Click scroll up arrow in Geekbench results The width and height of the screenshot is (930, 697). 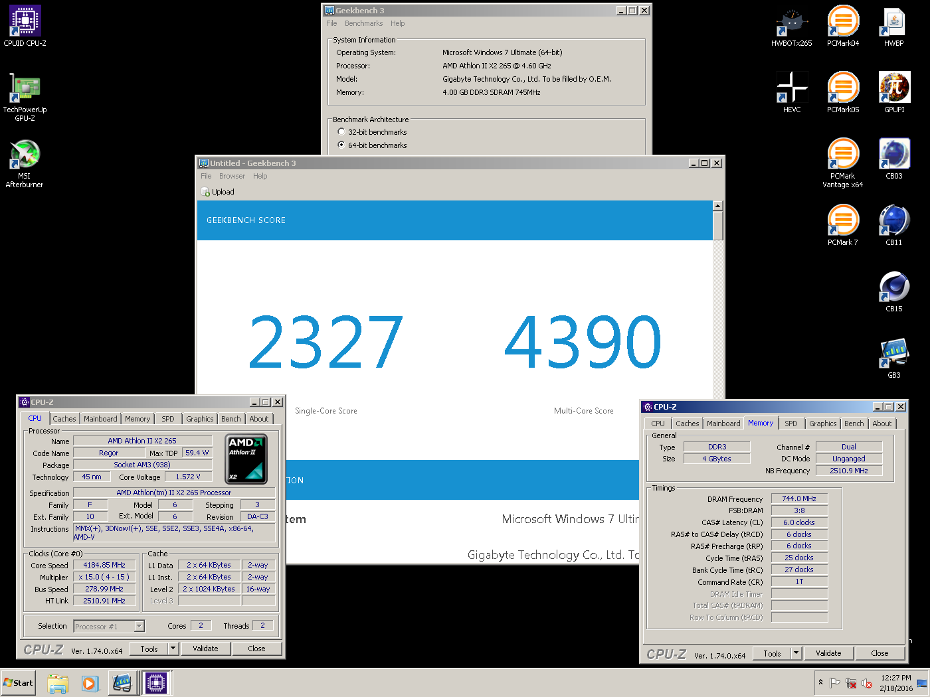(x=718, y=206)
